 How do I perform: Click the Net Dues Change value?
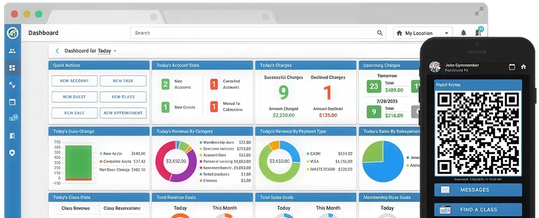tap(138, 170)
